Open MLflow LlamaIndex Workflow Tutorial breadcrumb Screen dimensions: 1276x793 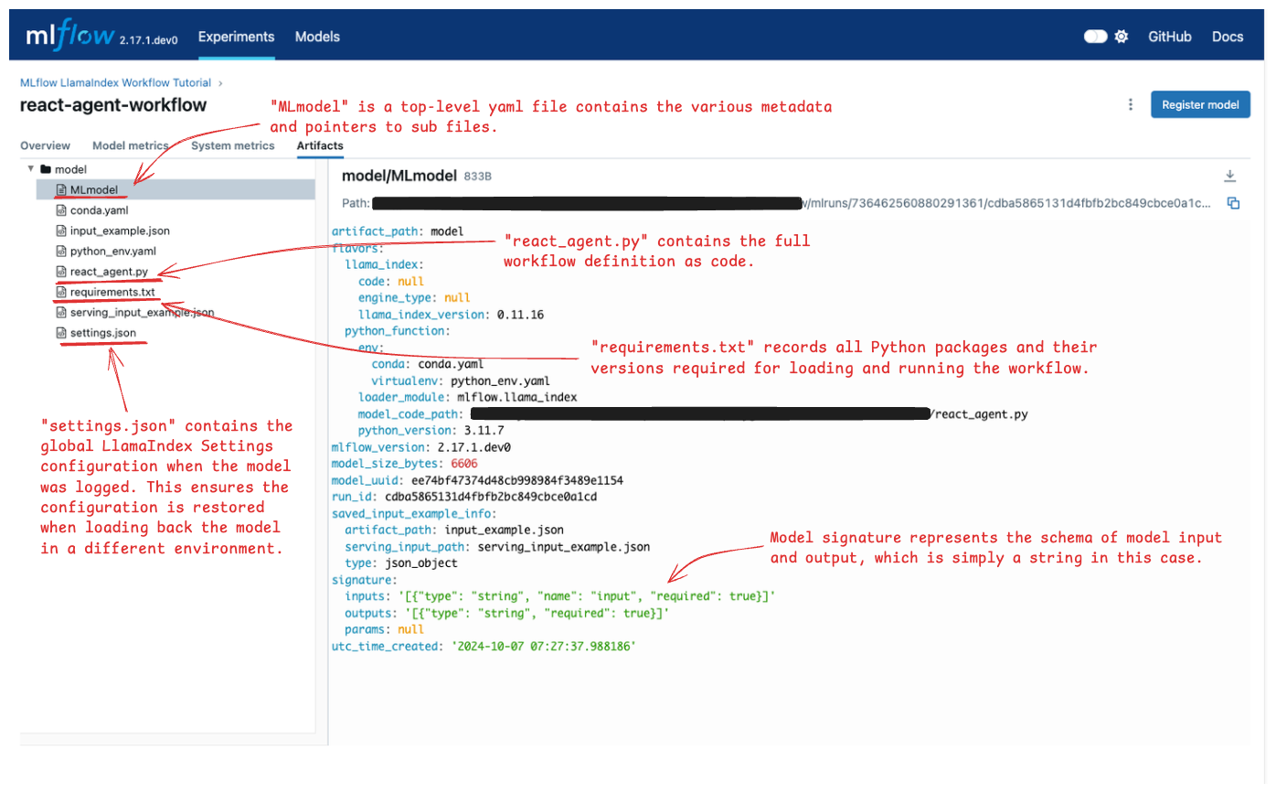114,82
